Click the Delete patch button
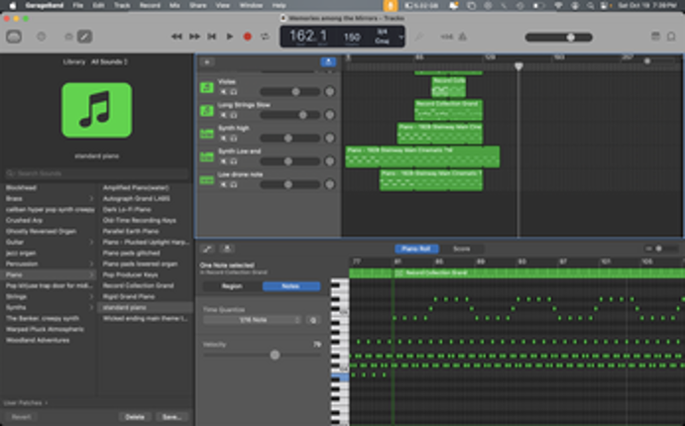 coord(135,417)
